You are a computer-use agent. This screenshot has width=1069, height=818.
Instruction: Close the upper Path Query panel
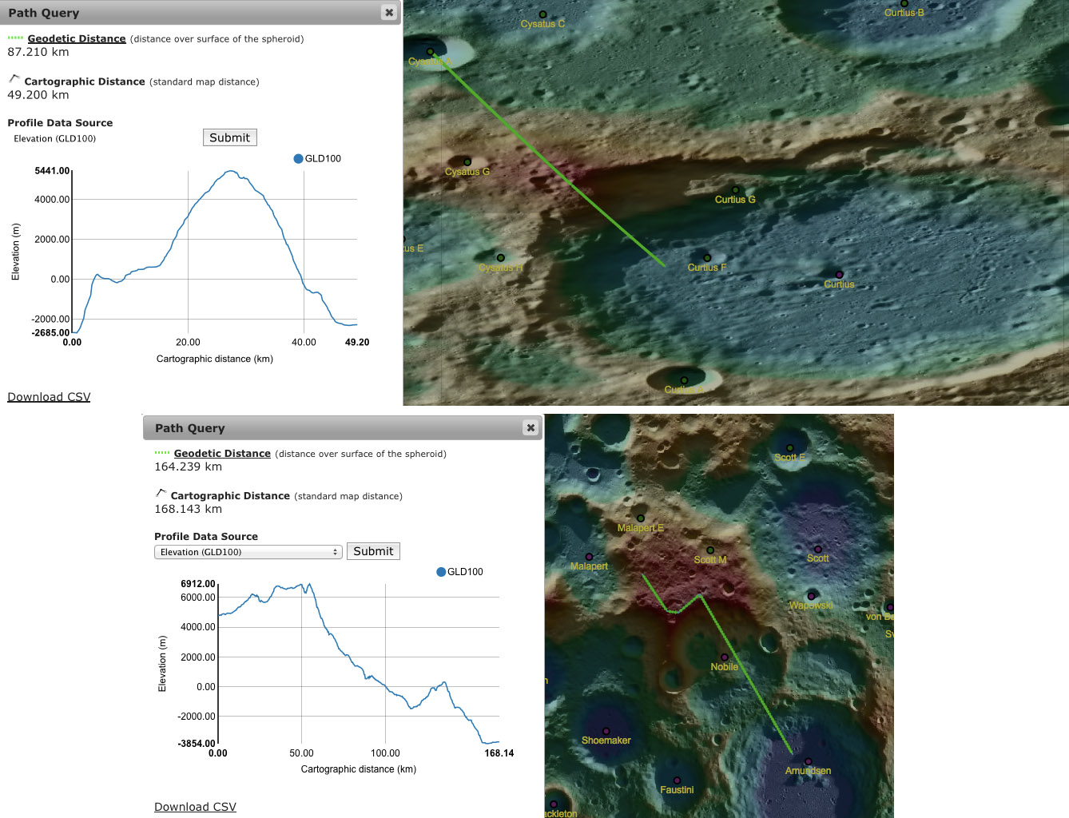[x=388, y=12]
